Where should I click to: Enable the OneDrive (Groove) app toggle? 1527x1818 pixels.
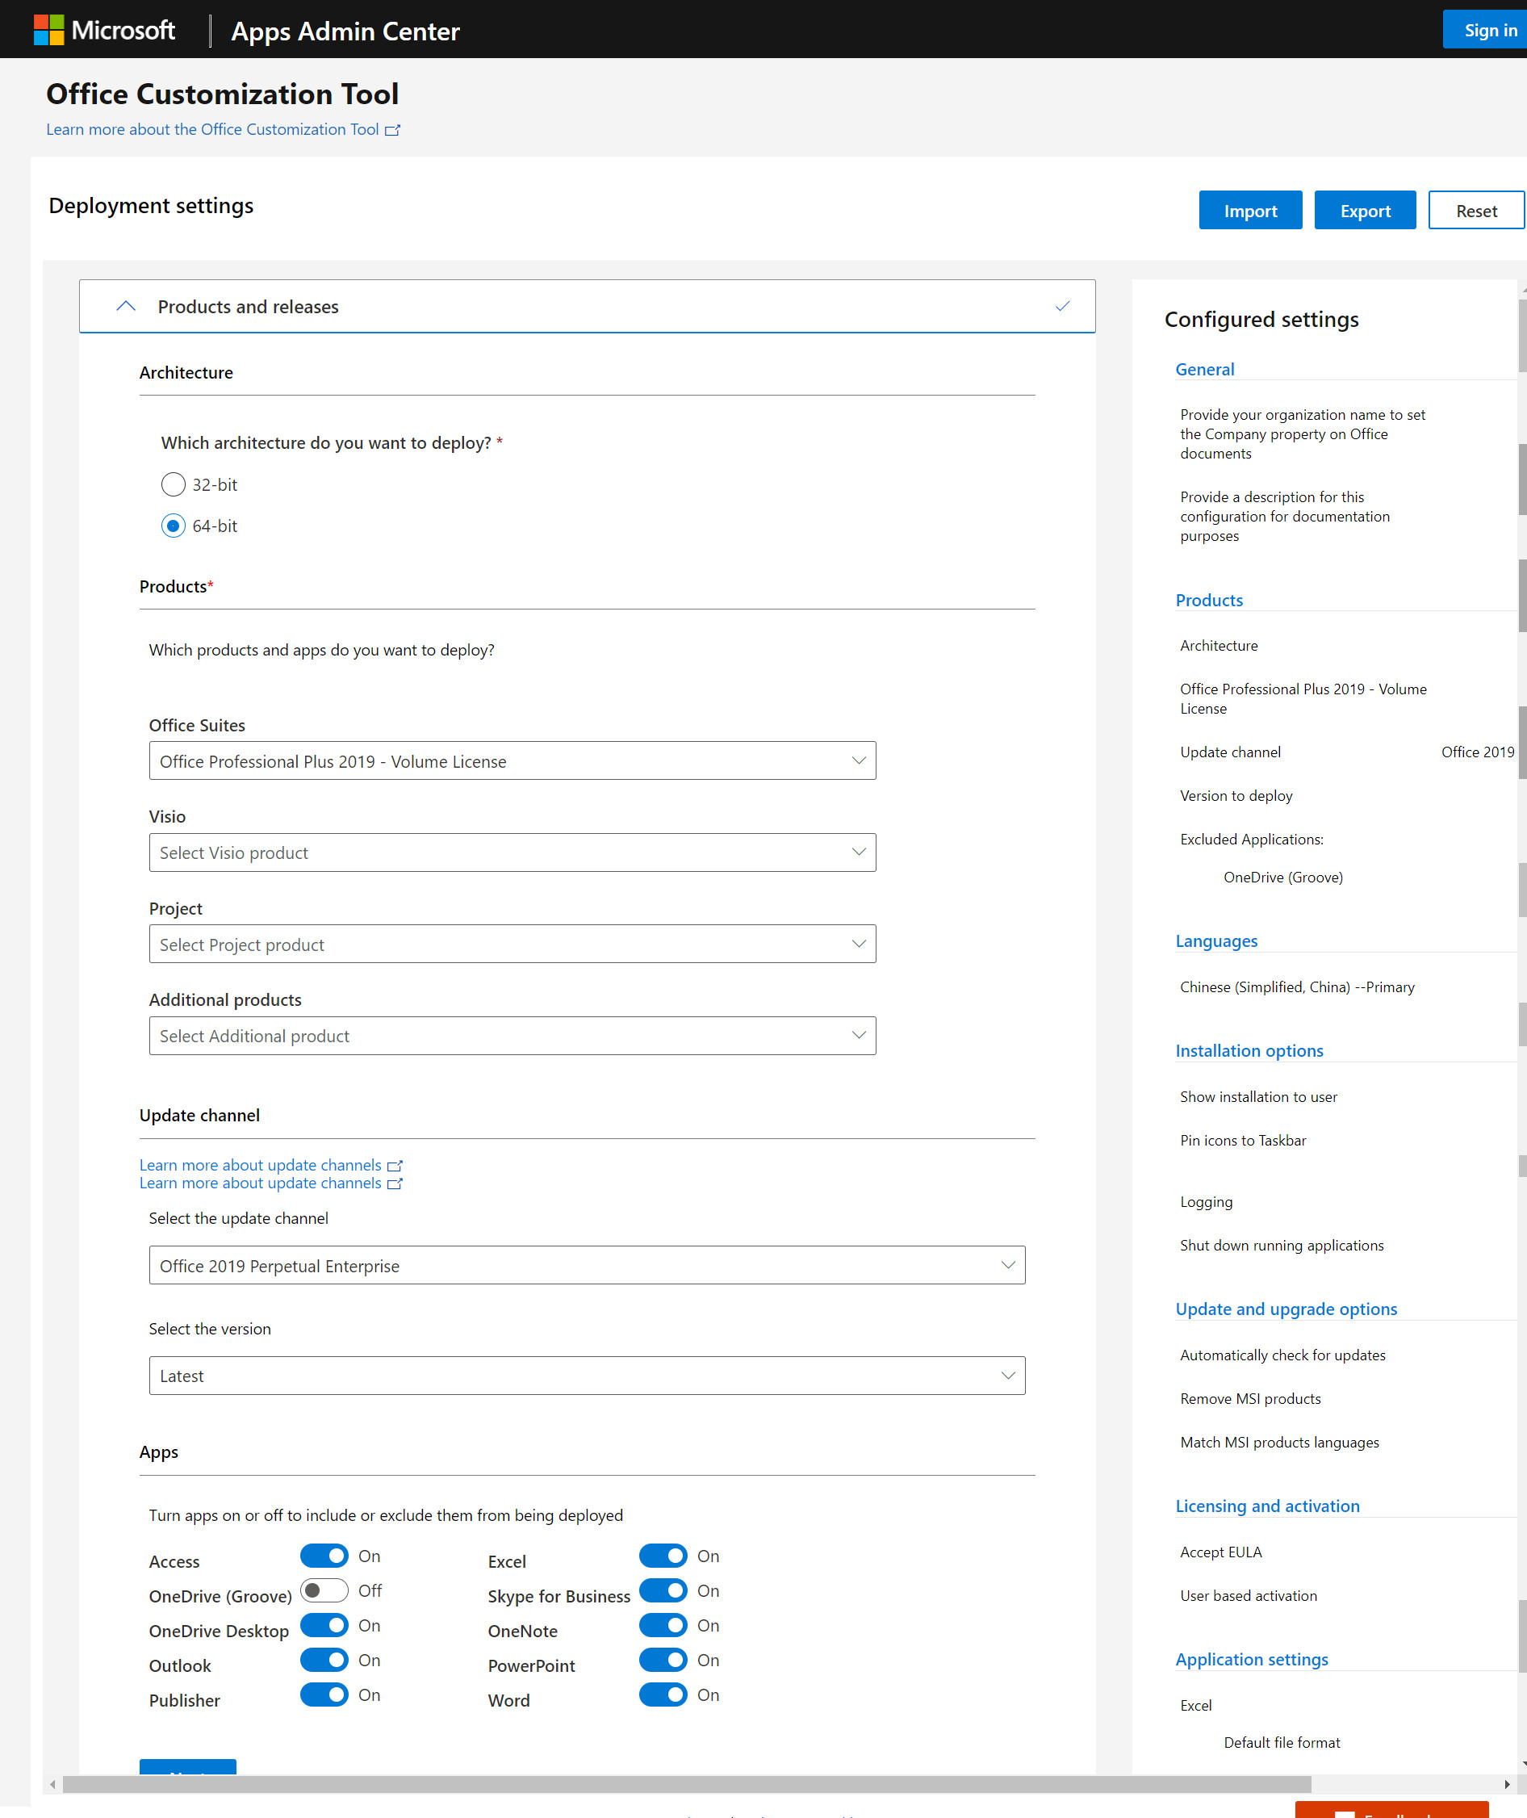[x=324, y=1590]
